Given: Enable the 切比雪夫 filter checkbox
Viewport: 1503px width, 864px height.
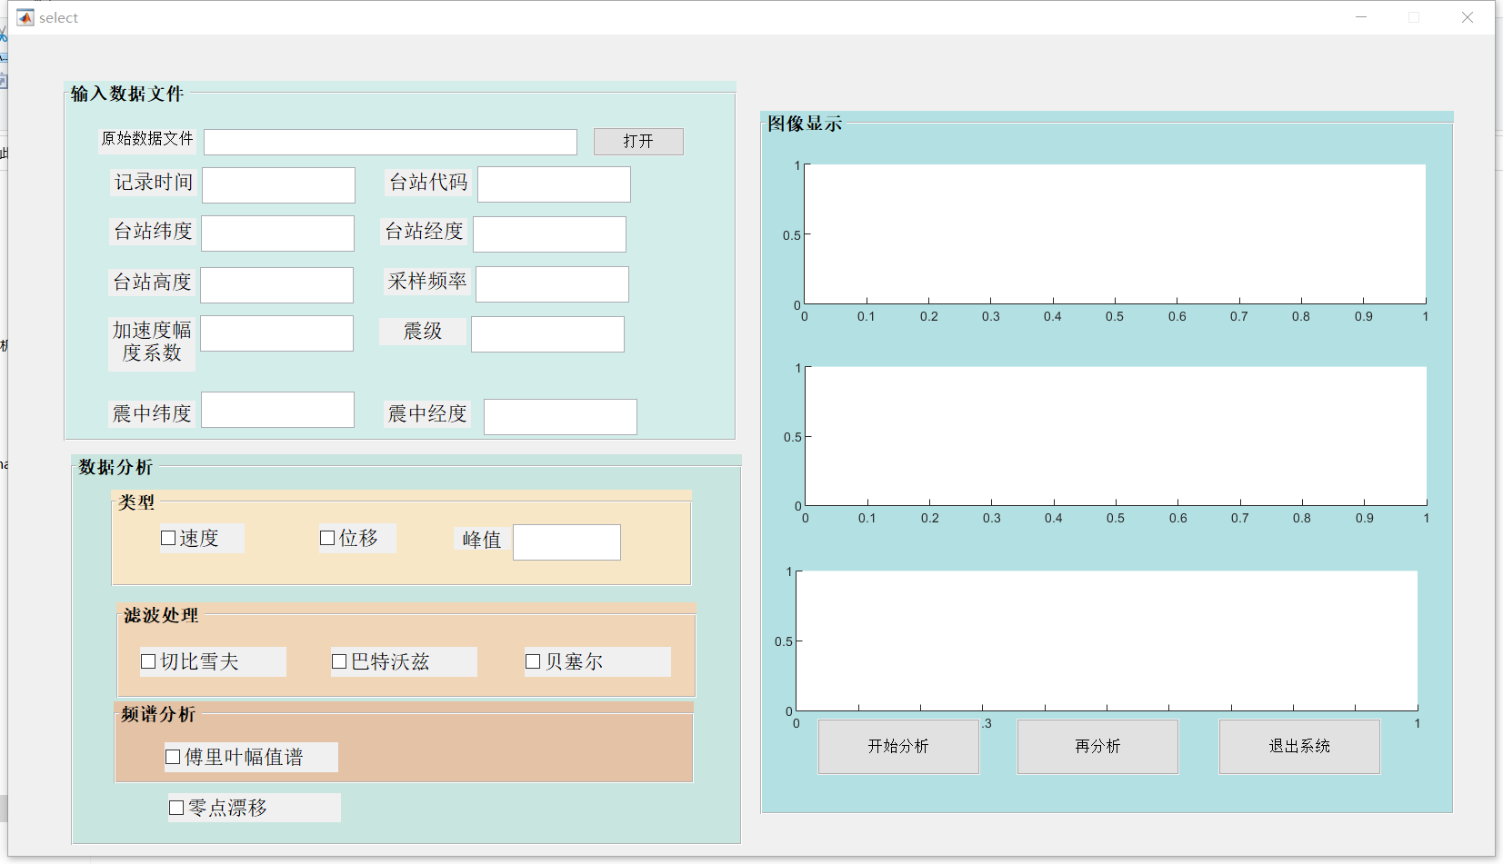Looking at the screenshot, I should pos(148,661).
